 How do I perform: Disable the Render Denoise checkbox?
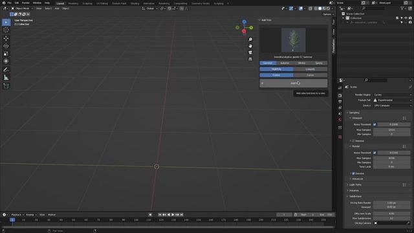[354, 173]
